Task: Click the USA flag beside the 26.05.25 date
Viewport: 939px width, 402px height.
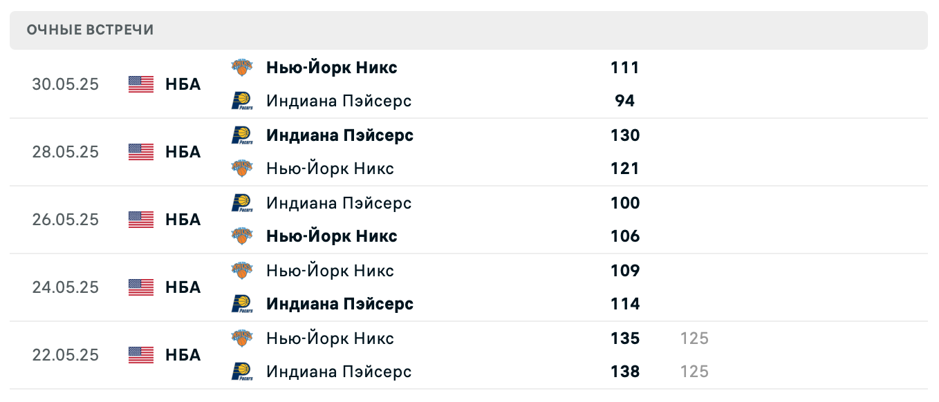Action: pos(140,220)
